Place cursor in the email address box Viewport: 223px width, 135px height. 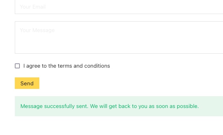pyautogui.click(x=119, y=7)
